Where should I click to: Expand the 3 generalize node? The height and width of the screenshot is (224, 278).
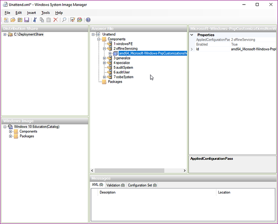[104, 58]
